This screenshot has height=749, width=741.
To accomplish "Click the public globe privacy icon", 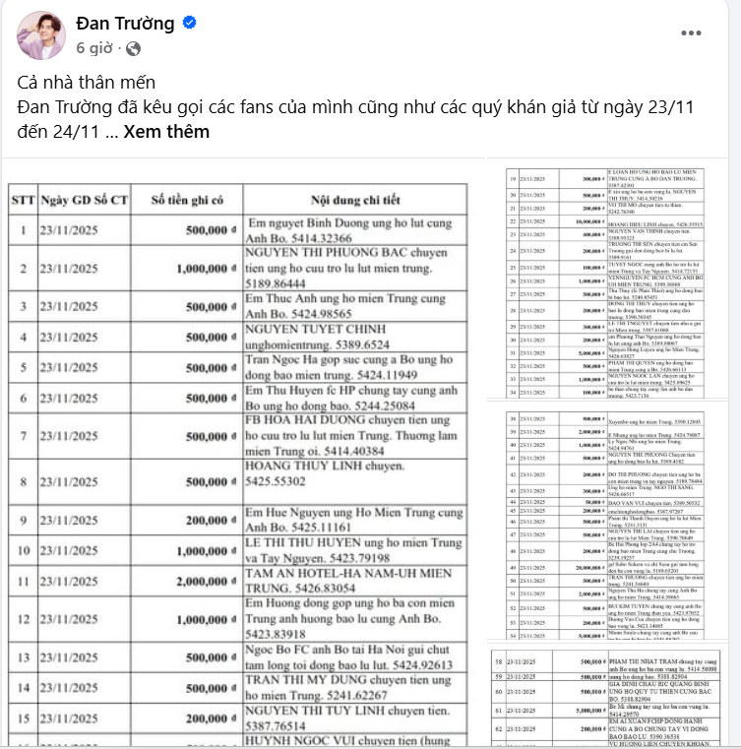I will [x=133, y=48].
